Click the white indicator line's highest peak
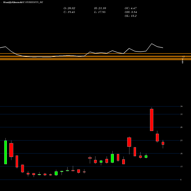The image size is (191, 191). pyautogui.click(x=152, y=44)
